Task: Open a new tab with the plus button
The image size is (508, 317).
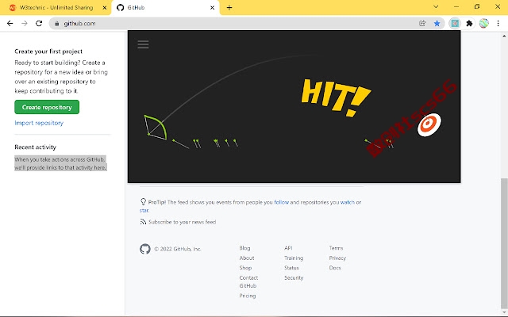Action: [x=229, y=7]
